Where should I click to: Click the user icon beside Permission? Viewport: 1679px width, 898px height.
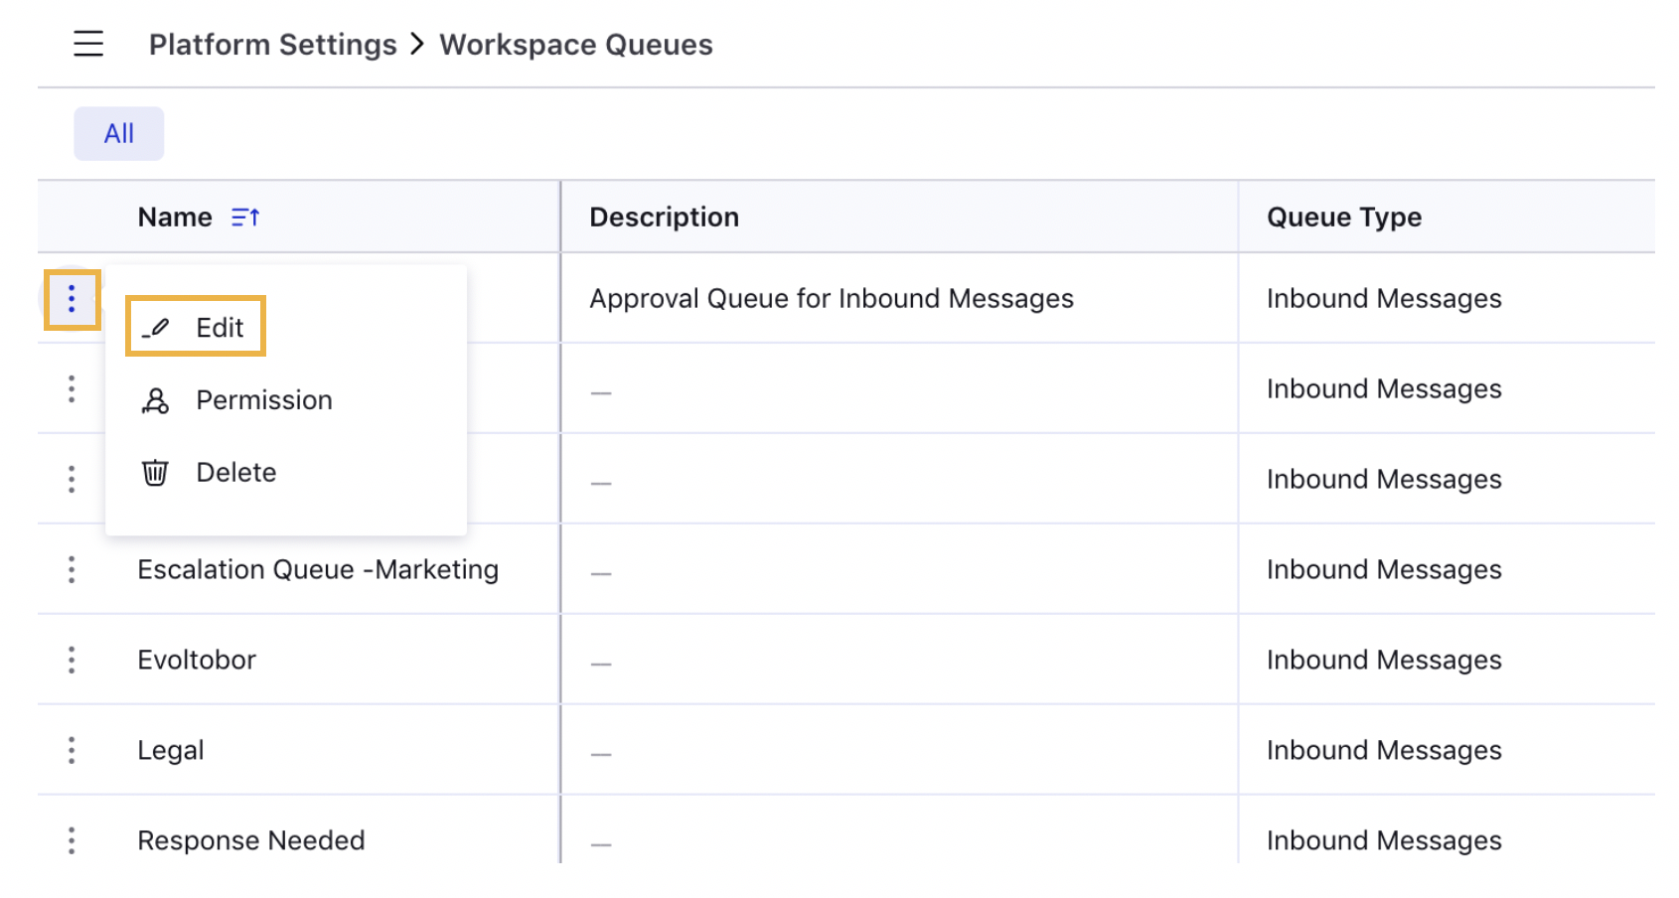click(155, 400)
